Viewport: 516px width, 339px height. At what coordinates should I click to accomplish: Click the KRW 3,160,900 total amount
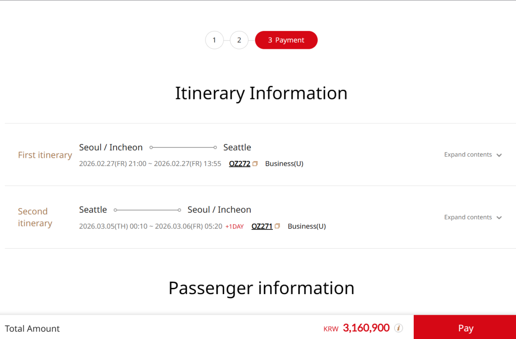pyautogui.click(x=366, y=328)
